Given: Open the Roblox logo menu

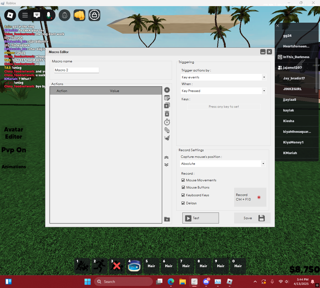Looking at the screenshot, I should tap(10, 15).
